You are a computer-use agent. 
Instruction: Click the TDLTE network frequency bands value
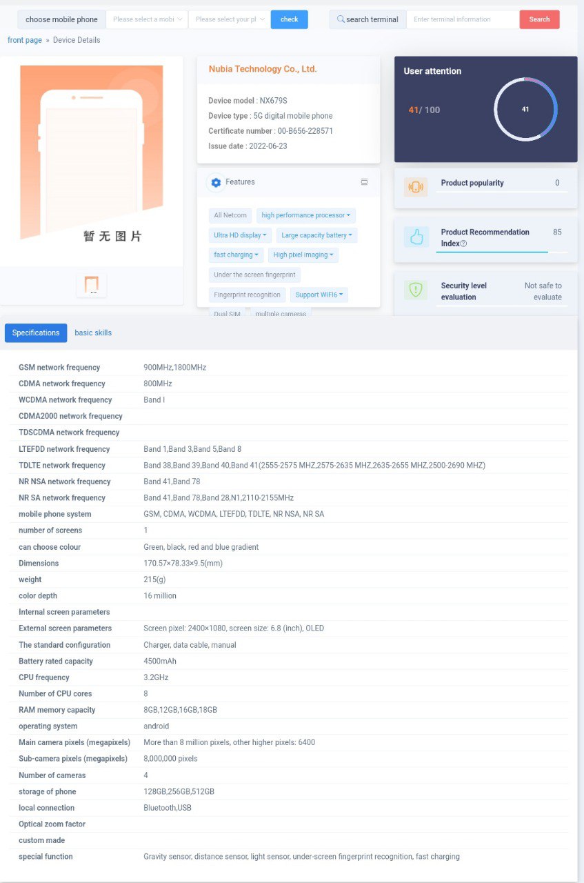click(314, 466)
